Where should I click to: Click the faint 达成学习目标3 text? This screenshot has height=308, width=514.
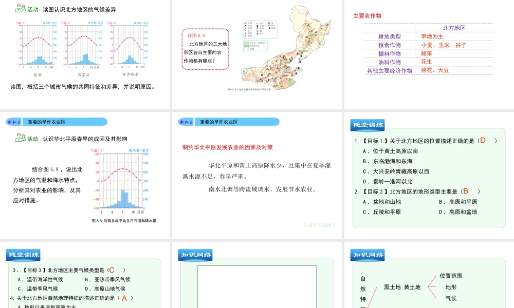coord(319,225)
